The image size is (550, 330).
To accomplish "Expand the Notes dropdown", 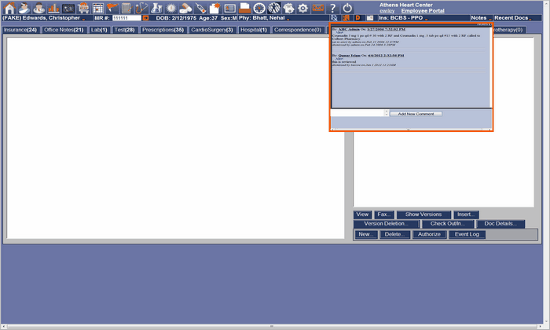I will point(480,17).
